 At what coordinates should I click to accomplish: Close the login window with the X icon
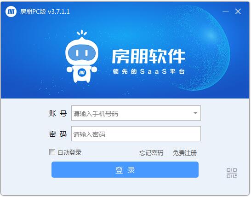238,12
